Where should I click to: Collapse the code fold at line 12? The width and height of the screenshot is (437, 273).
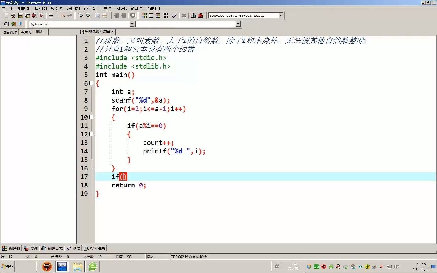tap(91, 134)
